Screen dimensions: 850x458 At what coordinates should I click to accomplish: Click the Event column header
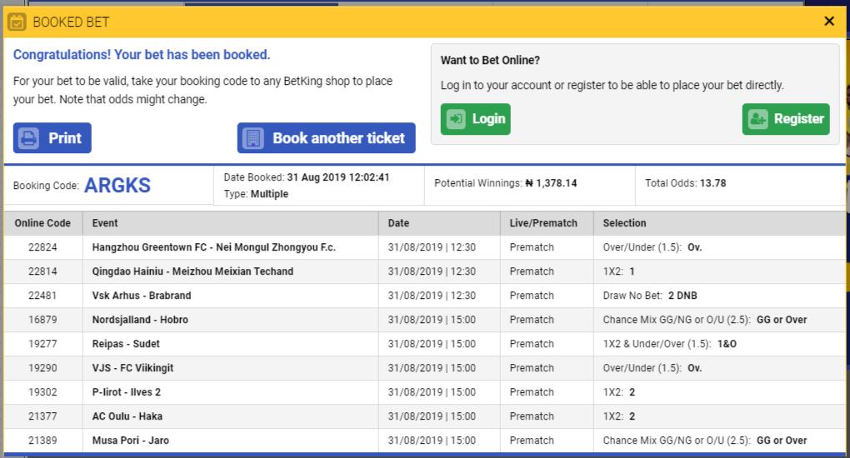coord(105,223)
